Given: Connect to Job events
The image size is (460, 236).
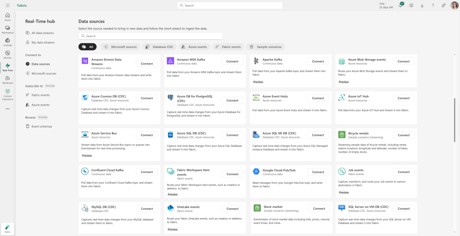Looking at the screenshot, I should 404,172.
